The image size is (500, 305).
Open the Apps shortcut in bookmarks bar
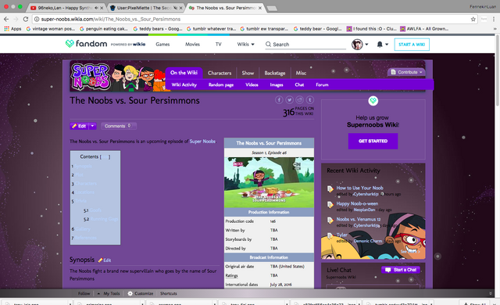pos(12,29)
